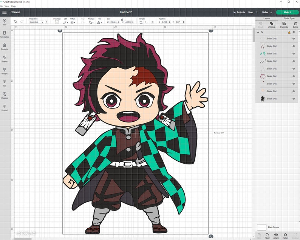This screenshot has width=300, height=240.
Task: Create a New project from sidebar
Action: 5,22
